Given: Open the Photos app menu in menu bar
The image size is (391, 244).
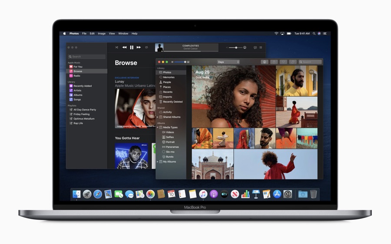Looking at the screenshot, I should coord(74,33).
